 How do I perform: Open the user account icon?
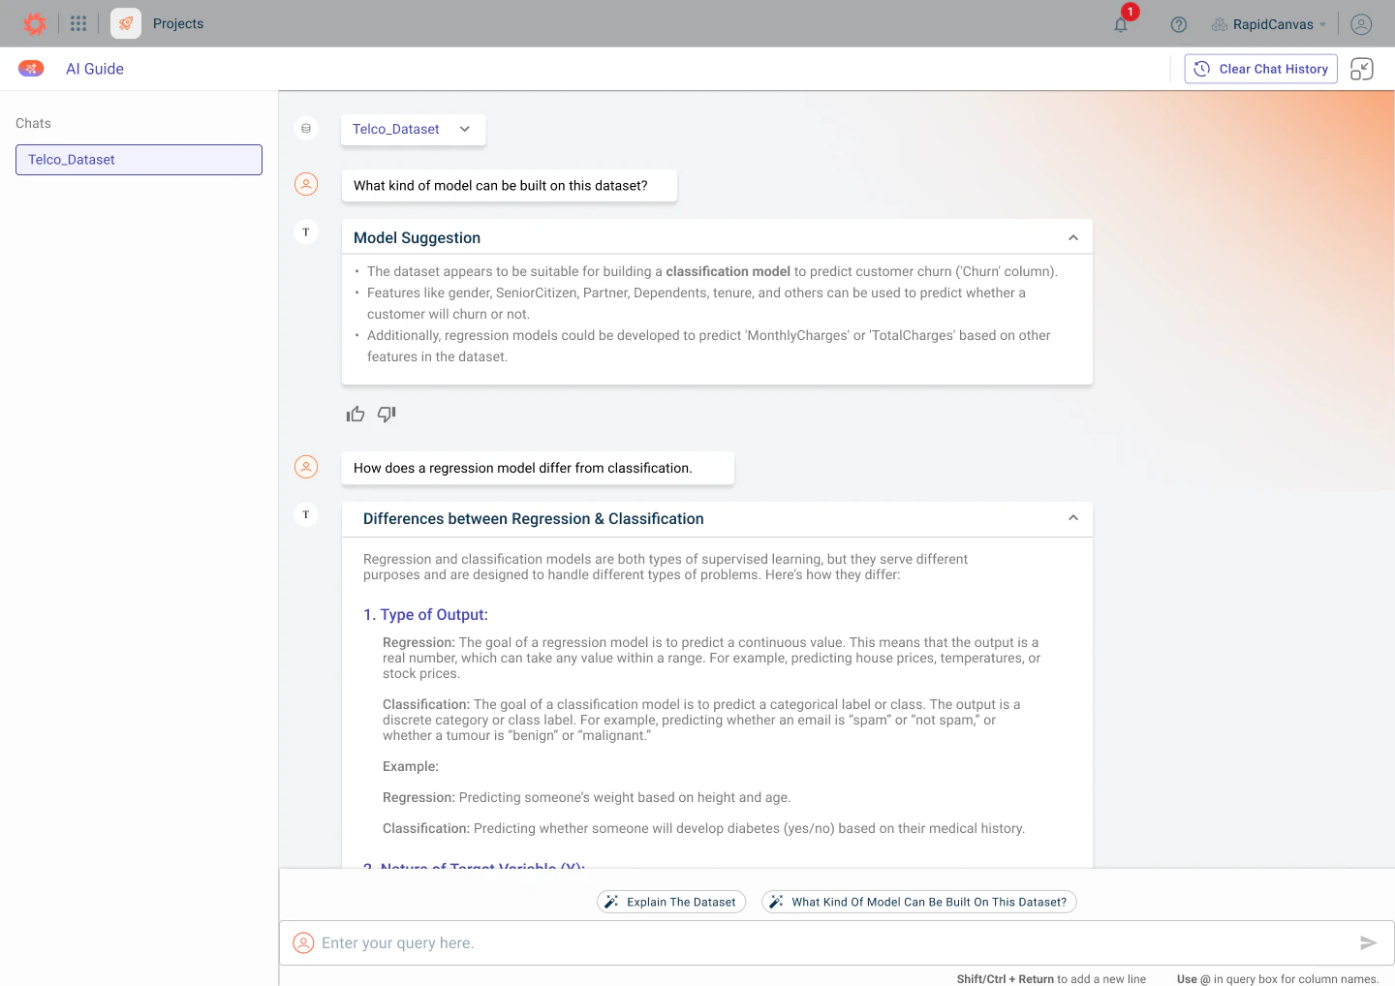(x=1361, y=24)
